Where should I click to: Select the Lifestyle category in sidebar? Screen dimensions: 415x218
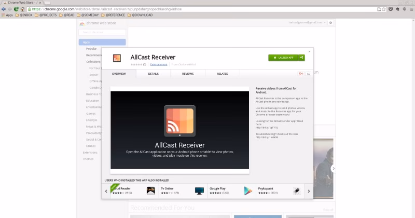[x=92, y=120]
